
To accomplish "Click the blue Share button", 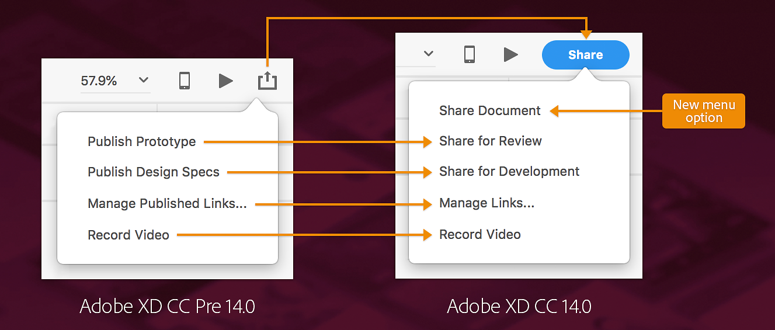I will (585, 55).
